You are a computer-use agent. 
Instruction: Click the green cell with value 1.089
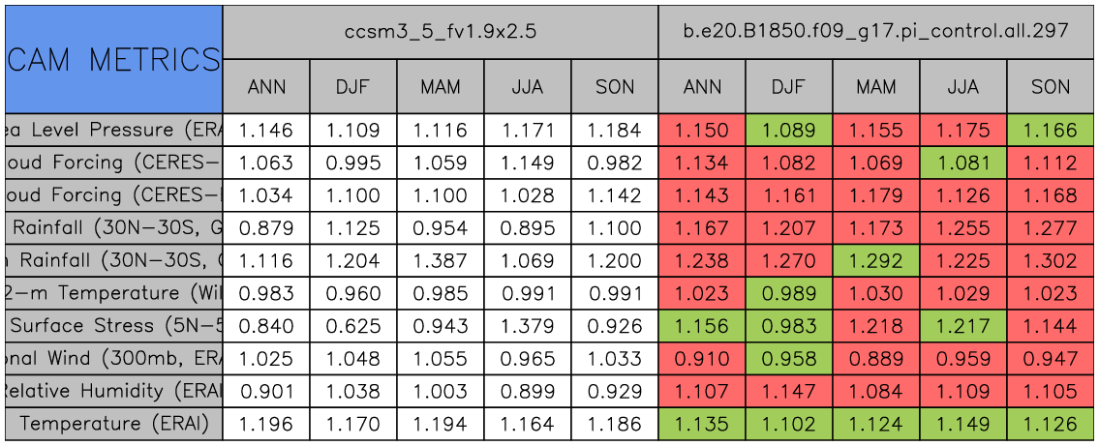click(789, 130)
